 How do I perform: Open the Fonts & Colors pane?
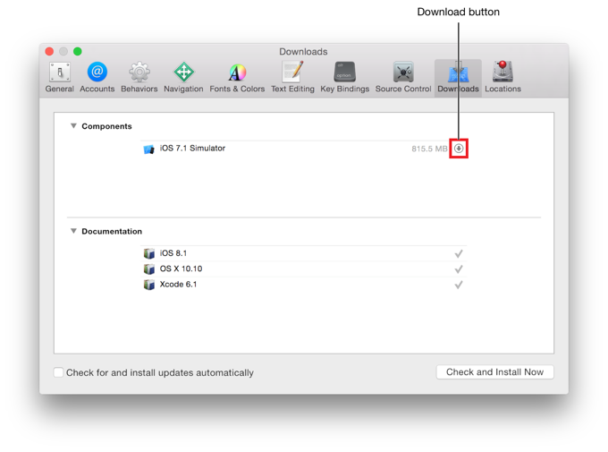point(237,77)
